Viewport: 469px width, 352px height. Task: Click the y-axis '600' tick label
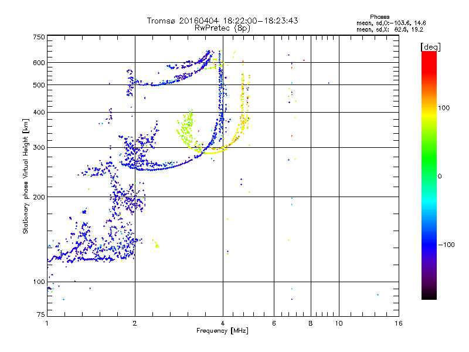click(39, 63)
